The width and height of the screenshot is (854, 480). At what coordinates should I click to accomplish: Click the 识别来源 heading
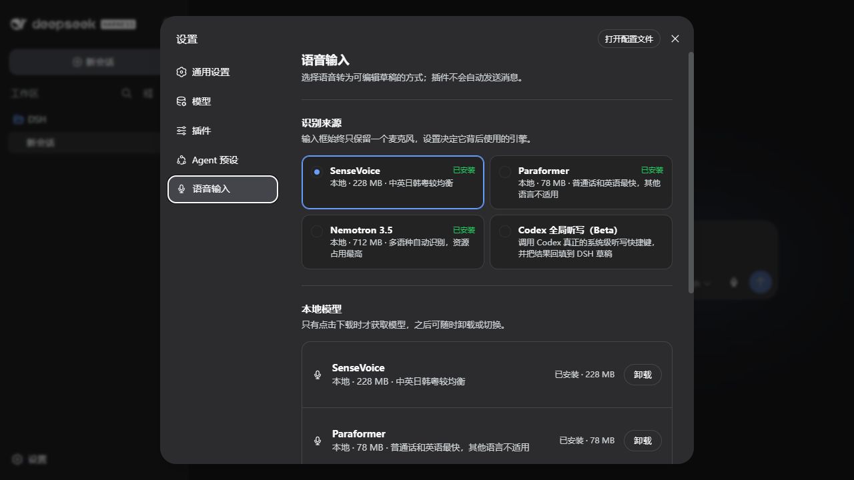pos(322,123)
